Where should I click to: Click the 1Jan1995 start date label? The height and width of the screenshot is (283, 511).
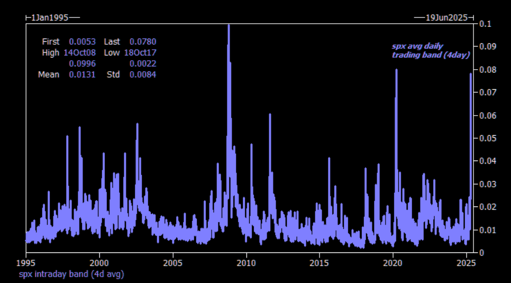pos(50,17)
